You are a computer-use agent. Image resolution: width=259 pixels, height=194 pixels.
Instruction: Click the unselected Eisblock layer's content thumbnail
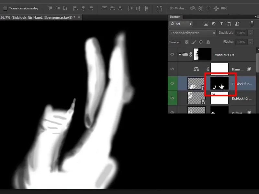196,98
